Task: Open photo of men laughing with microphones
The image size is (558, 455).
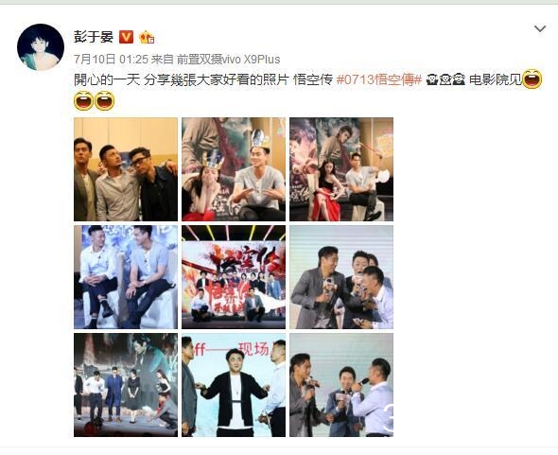Action: coord(341,277)
